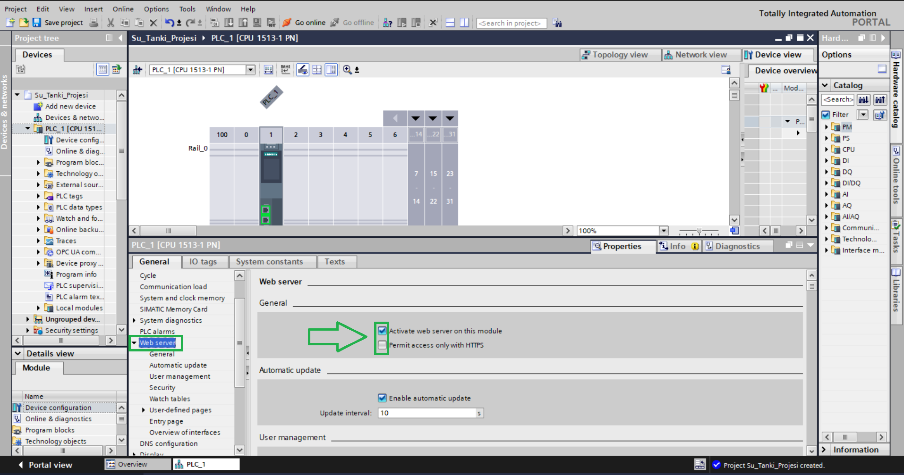
Task: Expand System diagnostics in properties tree
Action: point(135,321)
